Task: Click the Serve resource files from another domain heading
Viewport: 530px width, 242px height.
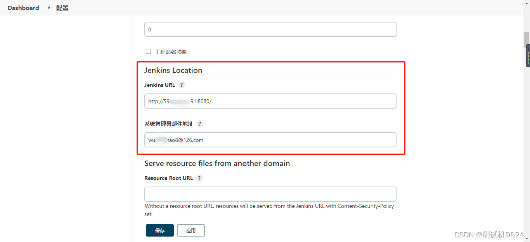Action: [x=217, y=163]
